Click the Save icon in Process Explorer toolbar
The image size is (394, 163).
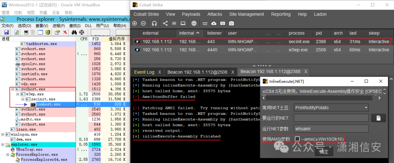[x=6, y=32]
